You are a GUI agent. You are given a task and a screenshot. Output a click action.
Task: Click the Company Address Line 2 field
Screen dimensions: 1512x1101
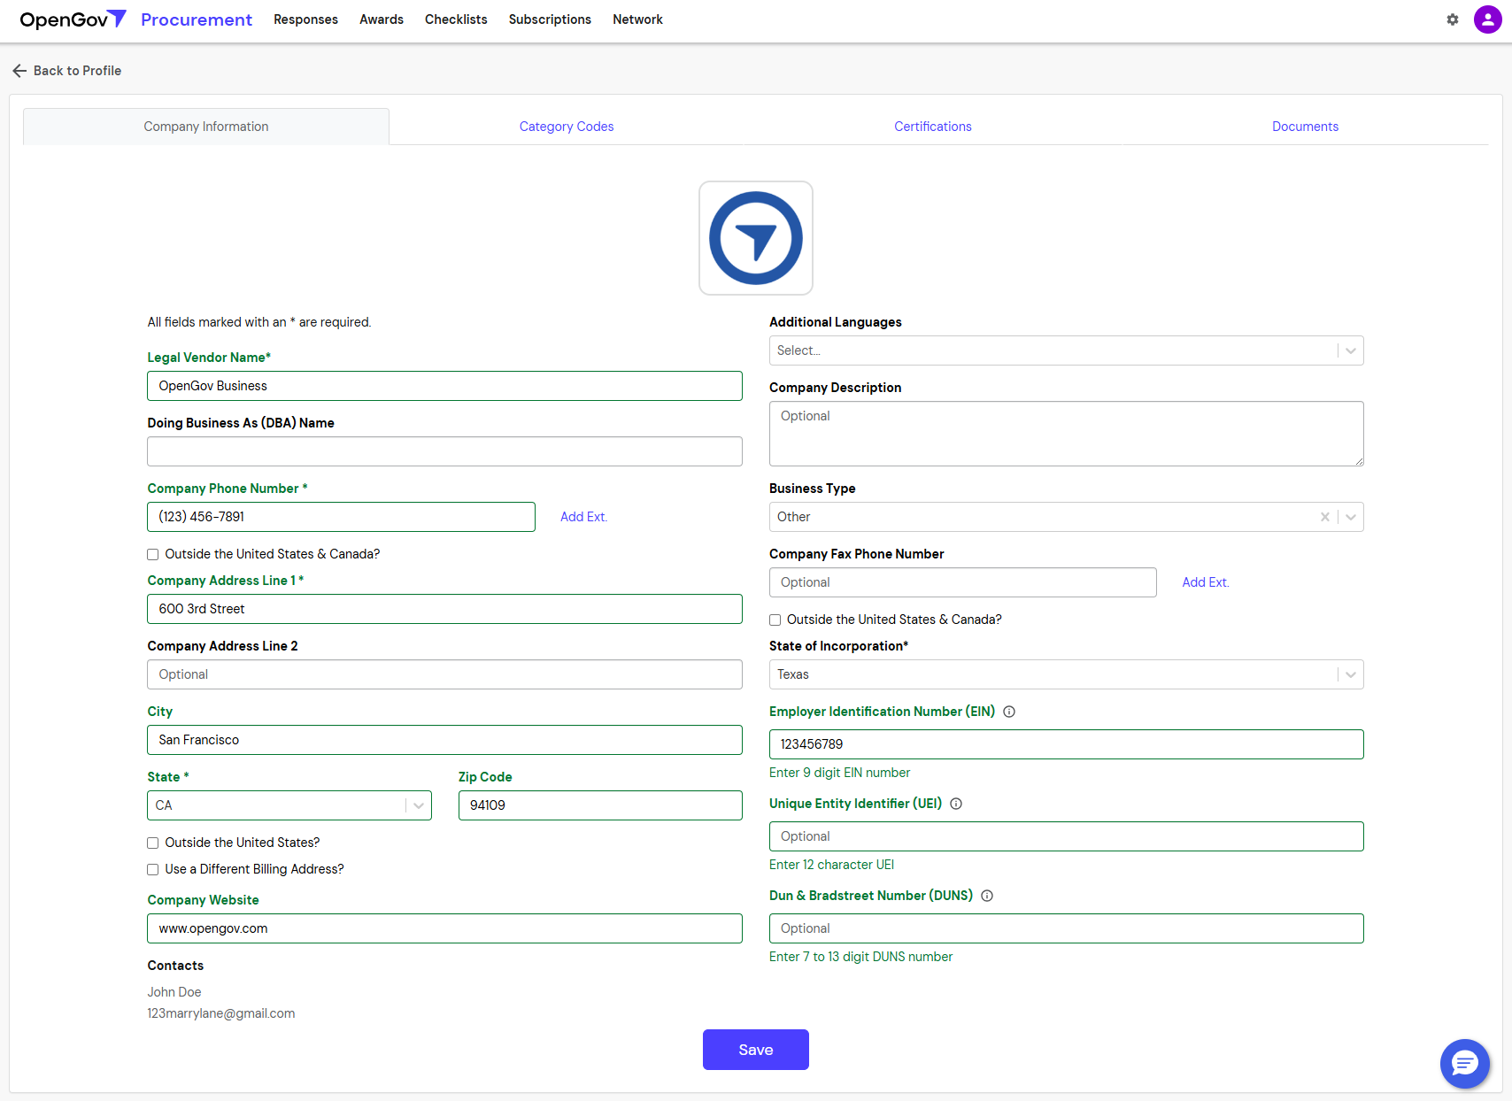(x=444, y=674)
